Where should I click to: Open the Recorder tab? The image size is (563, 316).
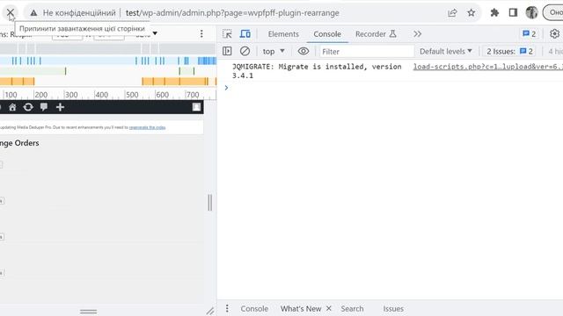[x=376, y=34]
